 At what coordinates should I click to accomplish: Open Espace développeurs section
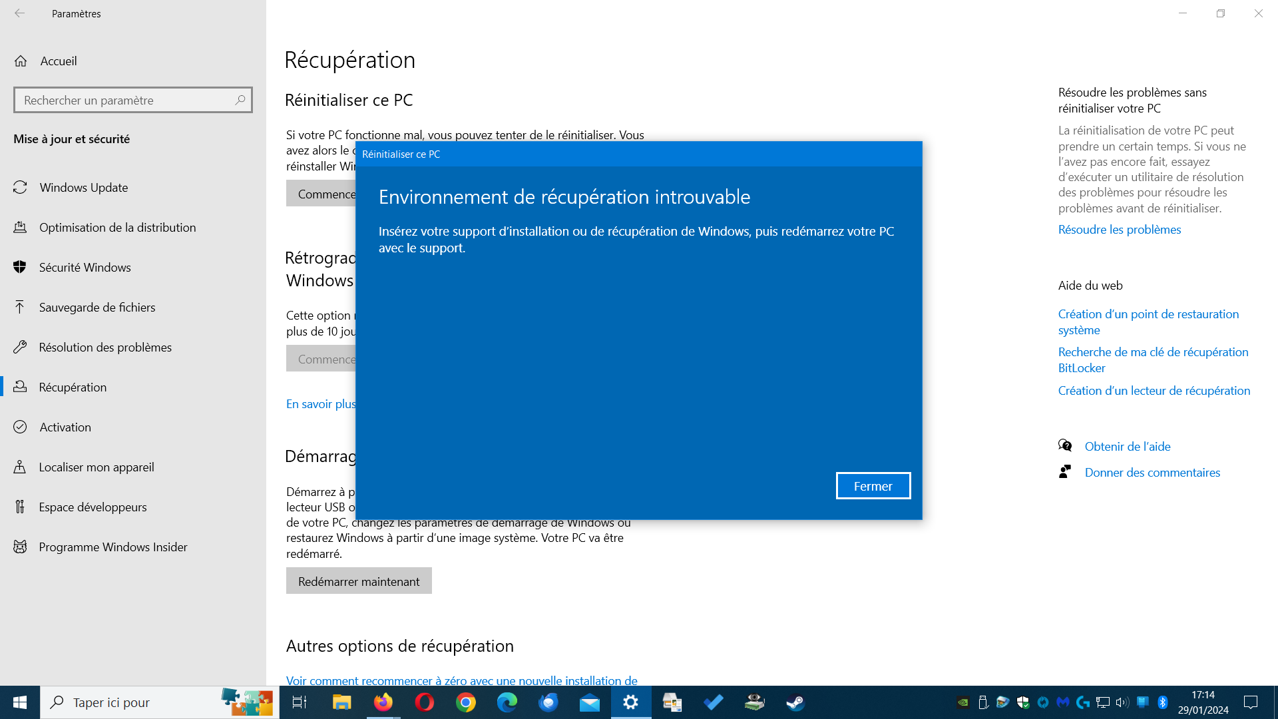[x=93, y=507]
